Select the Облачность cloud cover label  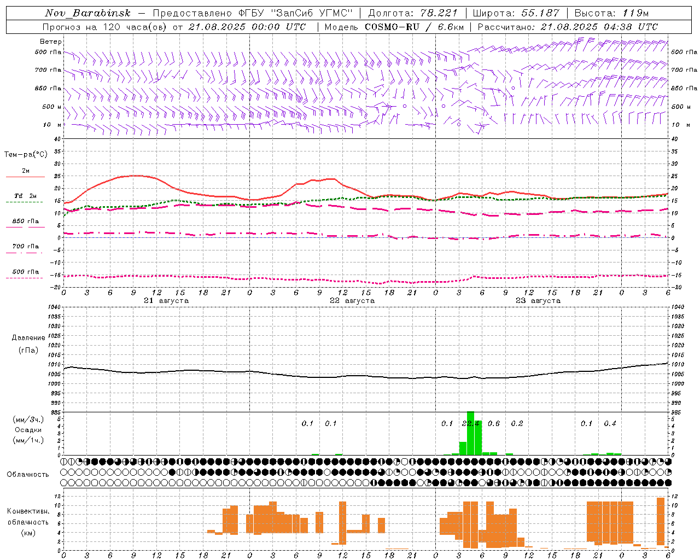[x=28, y=474]
